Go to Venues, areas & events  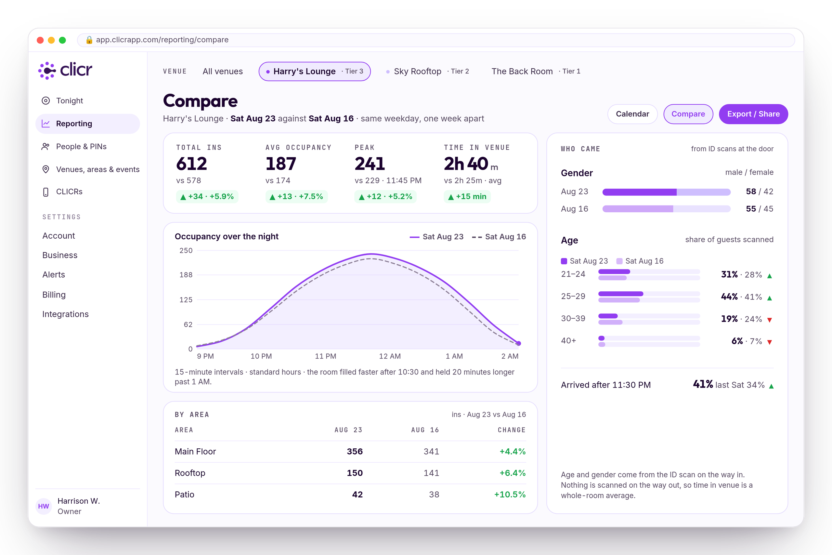click(88, 169)
